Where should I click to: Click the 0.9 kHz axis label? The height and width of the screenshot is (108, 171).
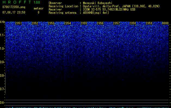pyautogui.click(x=2, y=62)
